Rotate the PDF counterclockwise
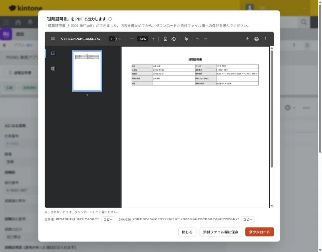322x252 pixels. pyautogui.click(x=173, y=39)
